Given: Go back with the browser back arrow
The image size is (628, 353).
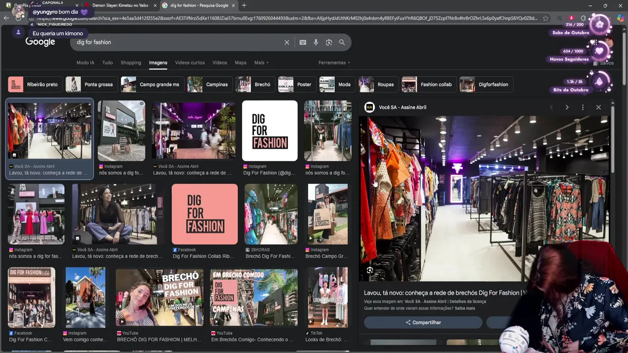Looking at the screenshot, I should click(x=6, y=18).
